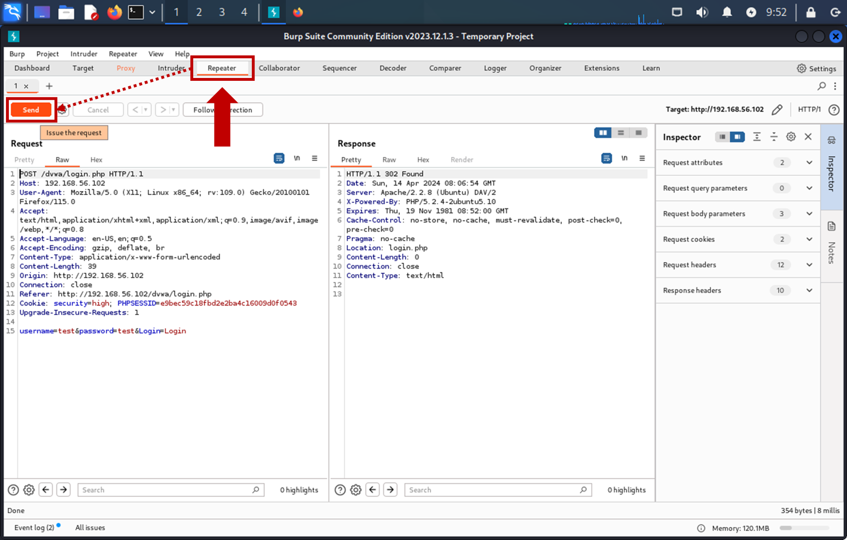Select side-by-side layout view
This screenshot has height=540, width=847.
603,133
